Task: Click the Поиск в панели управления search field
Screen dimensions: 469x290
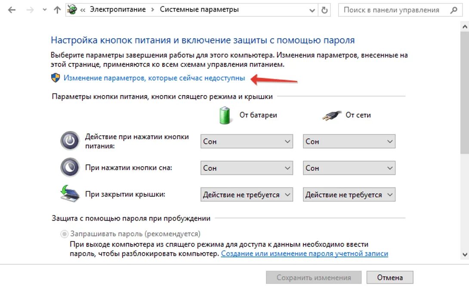Action: pyautogui.click(x=400, y=10)
